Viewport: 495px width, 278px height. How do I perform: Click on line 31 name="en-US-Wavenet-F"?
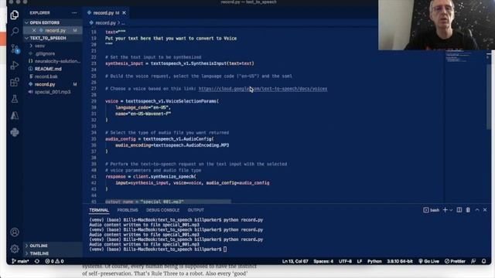143,114
